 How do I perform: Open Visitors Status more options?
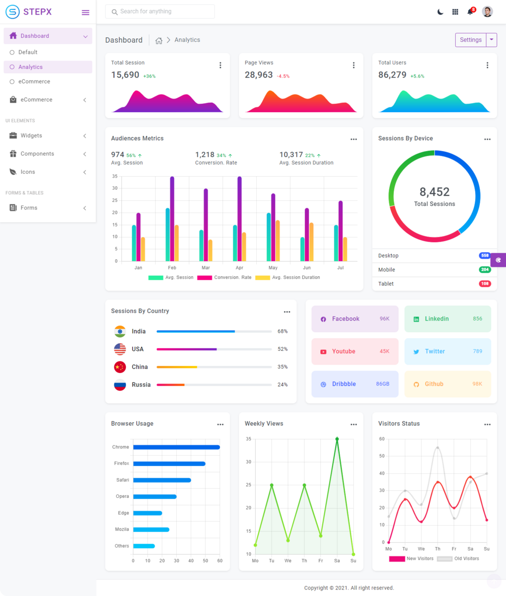point(487,424)
